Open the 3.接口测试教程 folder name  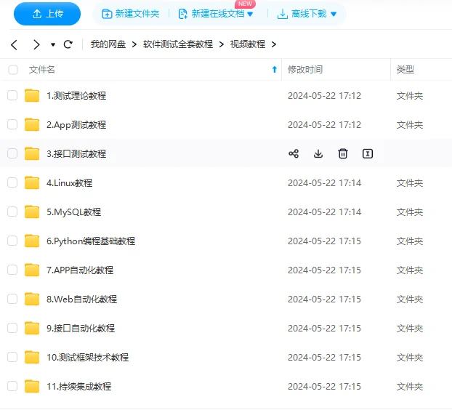[76, 154]
